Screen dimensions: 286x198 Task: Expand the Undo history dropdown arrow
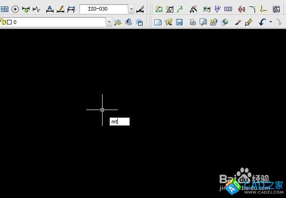point(270,22)
